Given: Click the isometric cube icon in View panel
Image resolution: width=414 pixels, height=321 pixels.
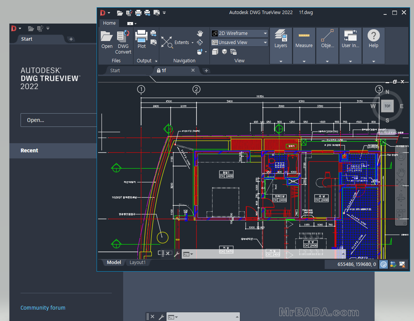Looking at the screenshot, I should pos(224,52).
